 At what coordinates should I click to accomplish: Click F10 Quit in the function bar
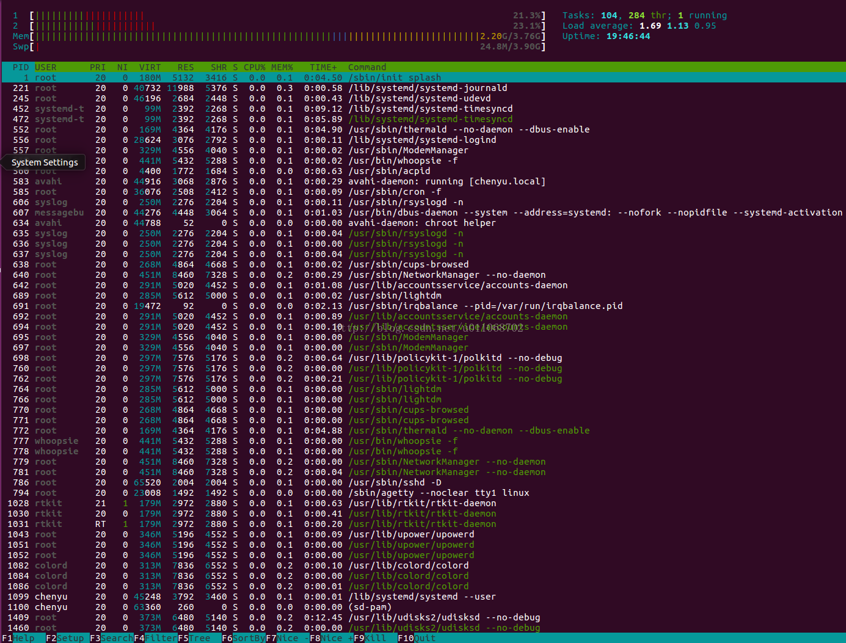coord(417,638)
